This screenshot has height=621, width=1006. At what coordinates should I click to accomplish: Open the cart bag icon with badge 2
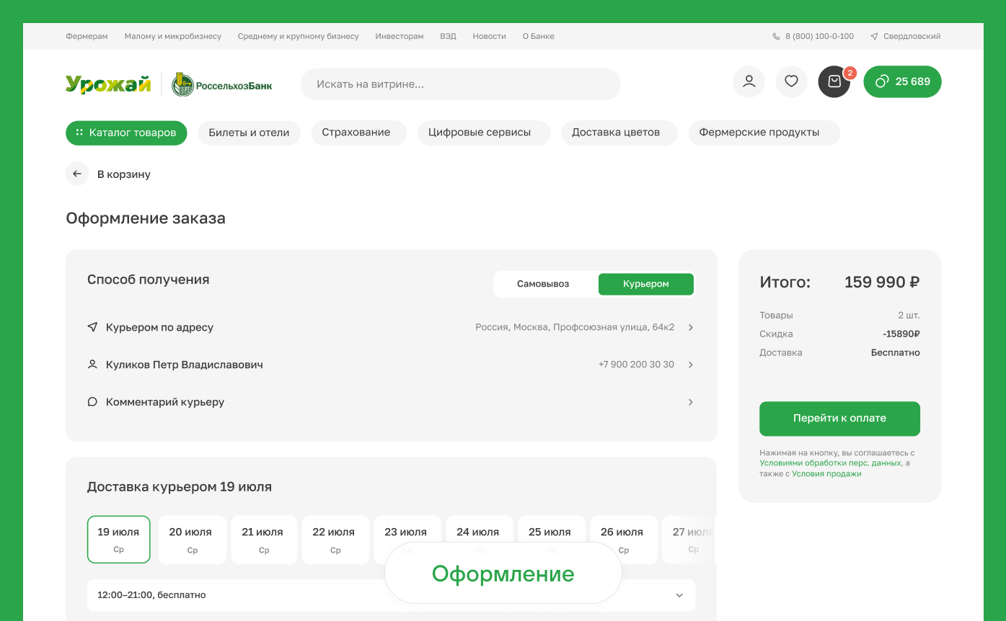[834, 81]
